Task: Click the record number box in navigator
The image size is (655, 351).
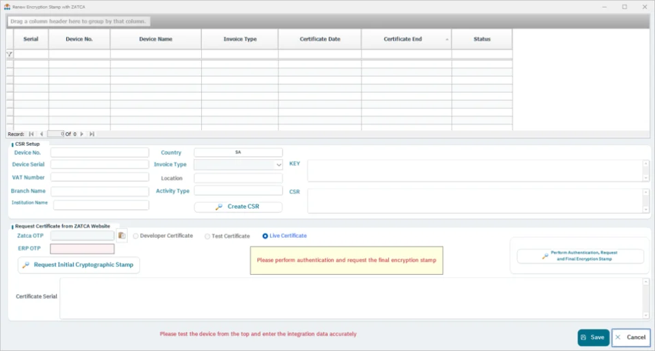Action: click(x=55, y=134)
